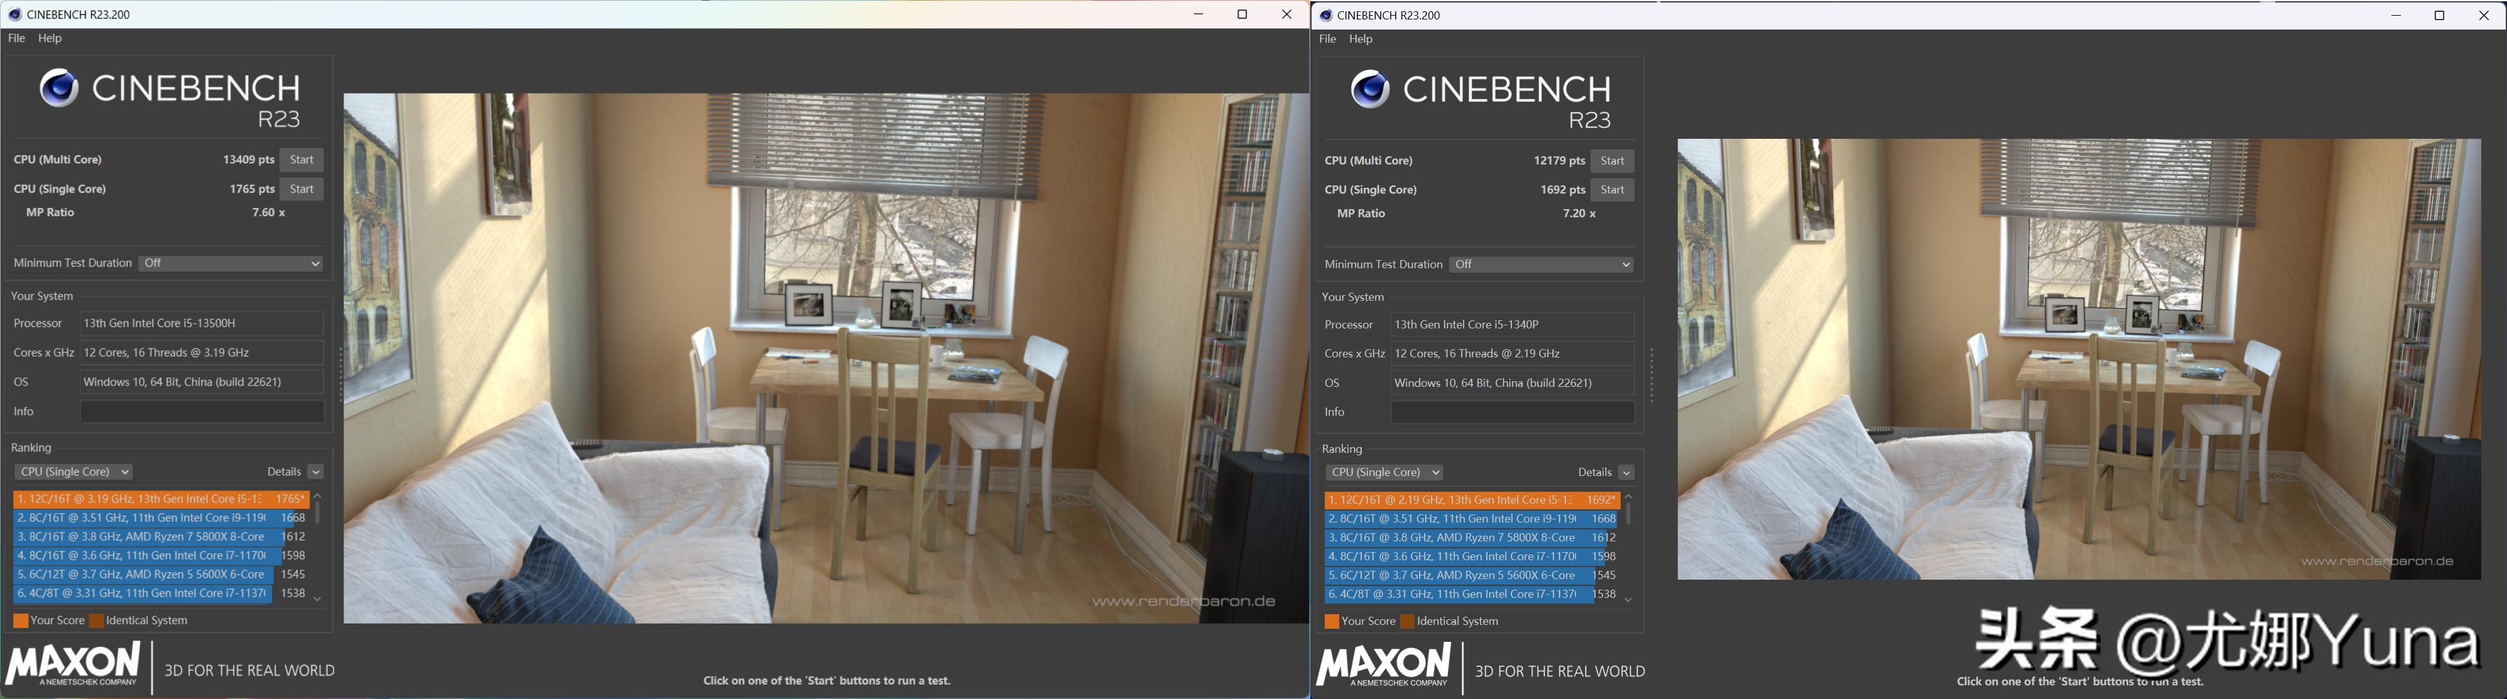Open Minimum Test Duration dropdown in right window
The height and width of the screenshot is (699, 2507).
pyautogui.click(x=1542, y=265)
